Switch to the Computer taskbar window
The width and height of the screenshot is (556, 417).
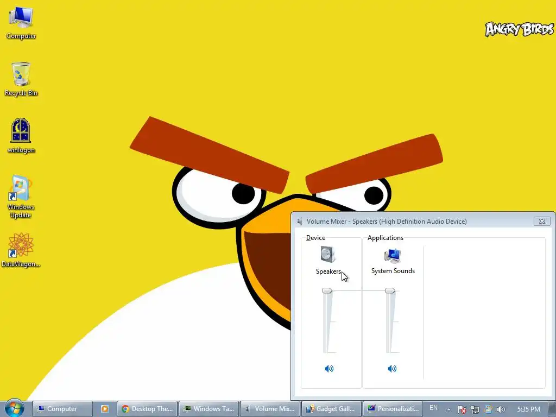(62, 409)
